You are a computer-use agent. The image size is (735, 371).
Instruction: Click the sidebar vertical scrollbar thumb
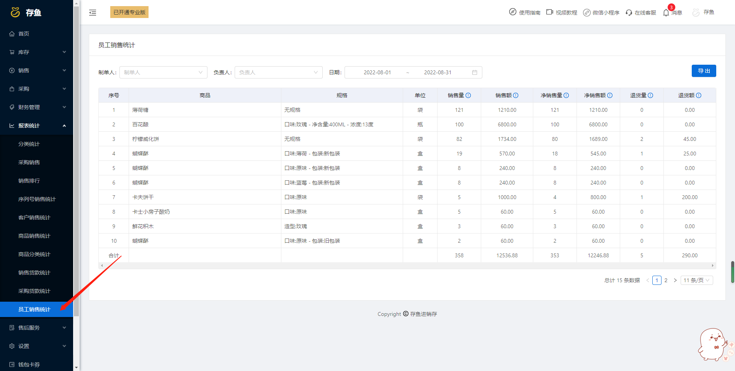click(77, 161)
